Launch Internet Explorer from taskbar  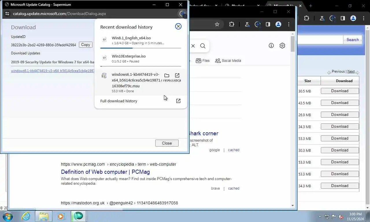[26, 216]
